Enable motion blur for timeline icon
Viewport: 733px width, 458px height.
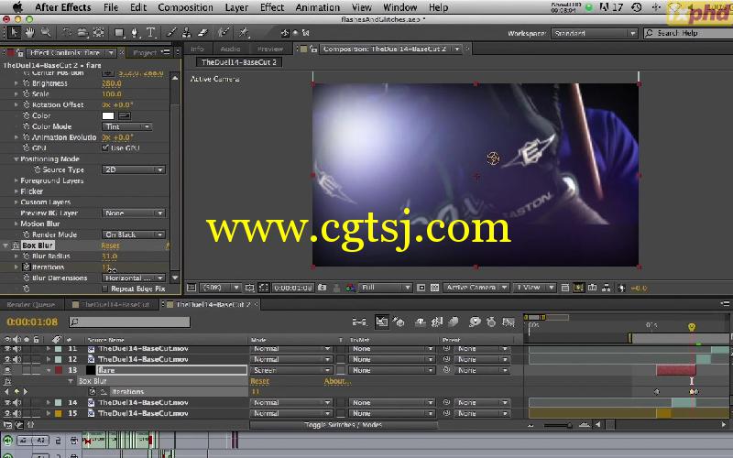click(x=454, y=322)
